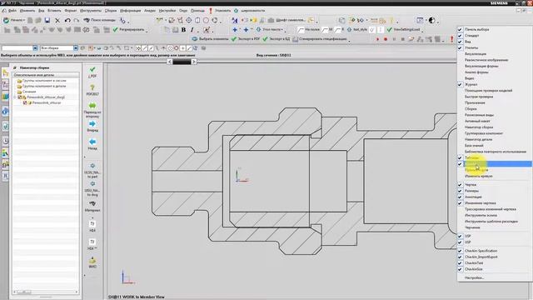Click the yellow BIND icon at toolbar bottom
Image resolution: width=533 pixels, height=300 pixels.
(92, 261)
